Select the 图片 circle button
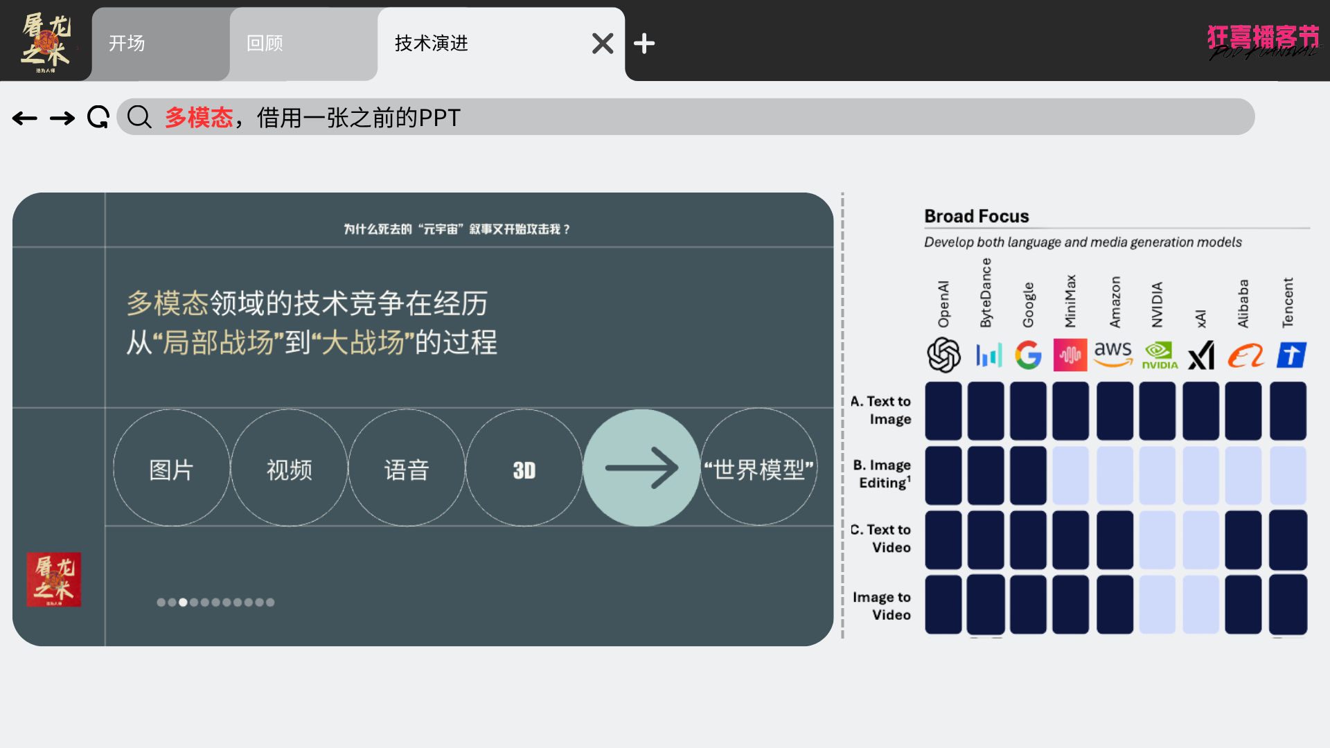This screenshot has height=748, width=1330. [172, 469]
